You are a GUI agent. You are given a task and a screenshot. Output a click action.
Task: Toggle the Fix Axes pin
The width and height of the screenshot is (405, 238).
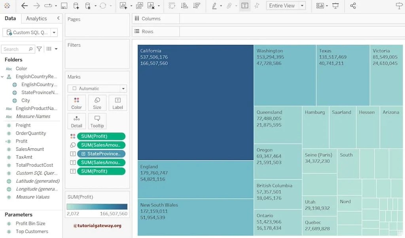tap(256, 6)
